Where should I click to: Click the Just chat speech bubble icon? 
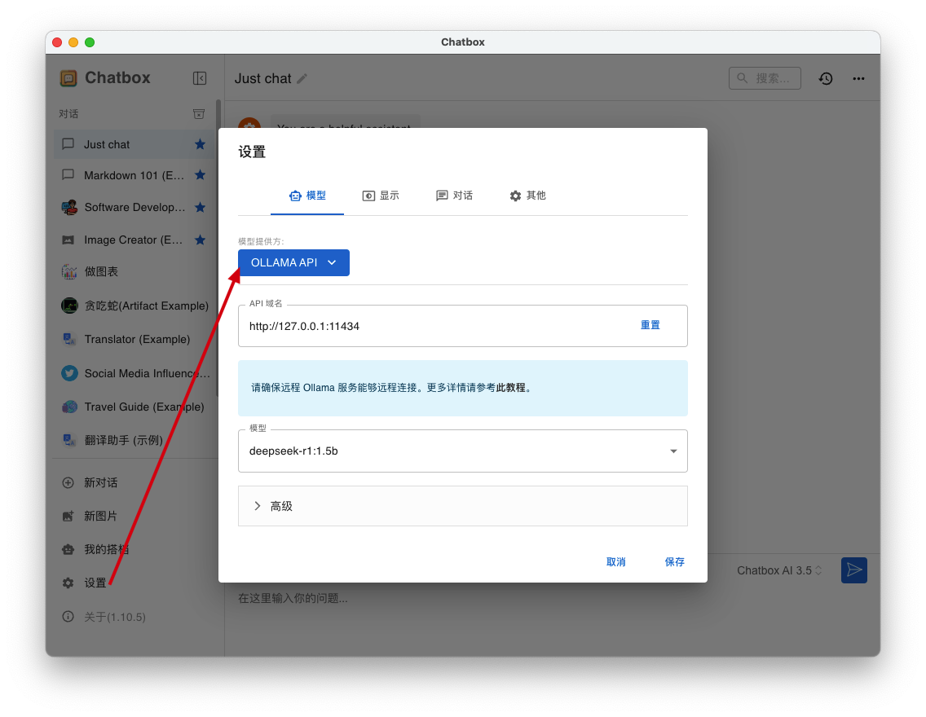(68, 144)
